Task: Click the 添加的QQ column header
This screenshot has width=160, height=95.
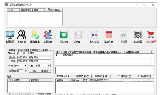Action: pos(76,80)
